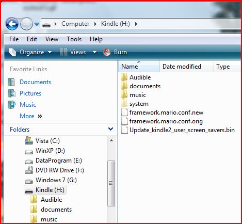The height and width of the screenshot is (224, 242).
Task: Select documents subfolder in folder tree
Action: (x=56, y=210)
